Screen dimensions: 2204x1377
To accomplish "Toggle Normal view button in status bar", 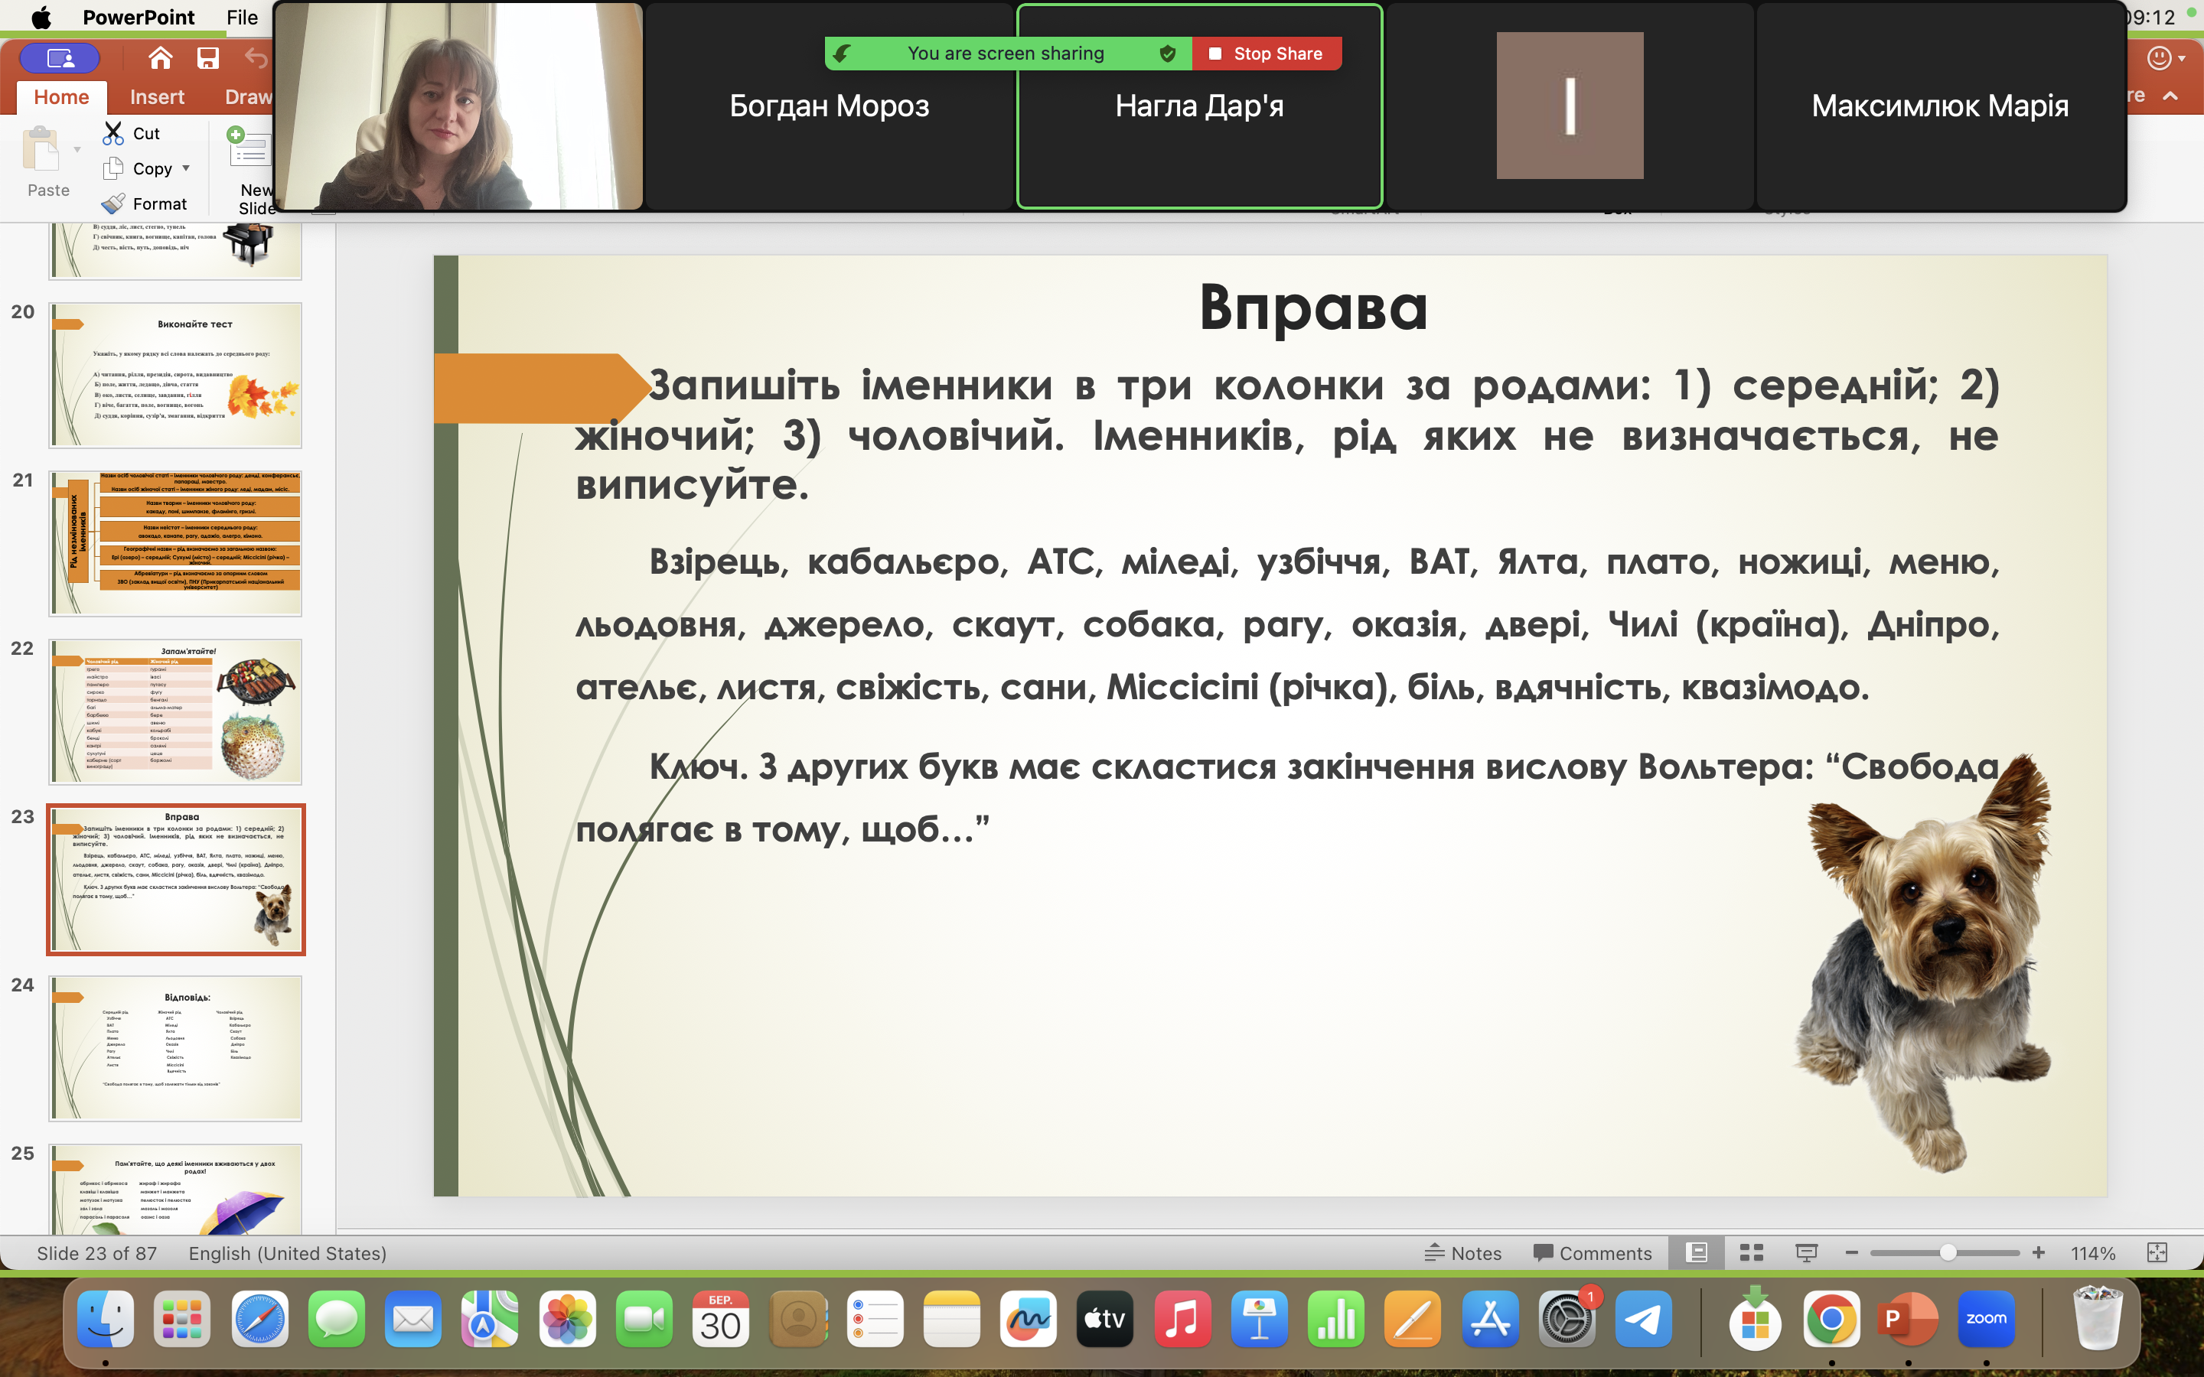I will coord(1697,1253).
